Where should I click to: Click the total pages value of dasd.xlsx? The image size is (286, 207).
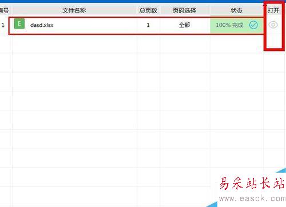(x=148, y=25)
